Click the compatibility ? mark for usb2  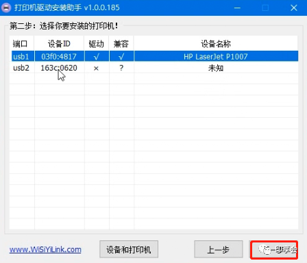point(121,68)
